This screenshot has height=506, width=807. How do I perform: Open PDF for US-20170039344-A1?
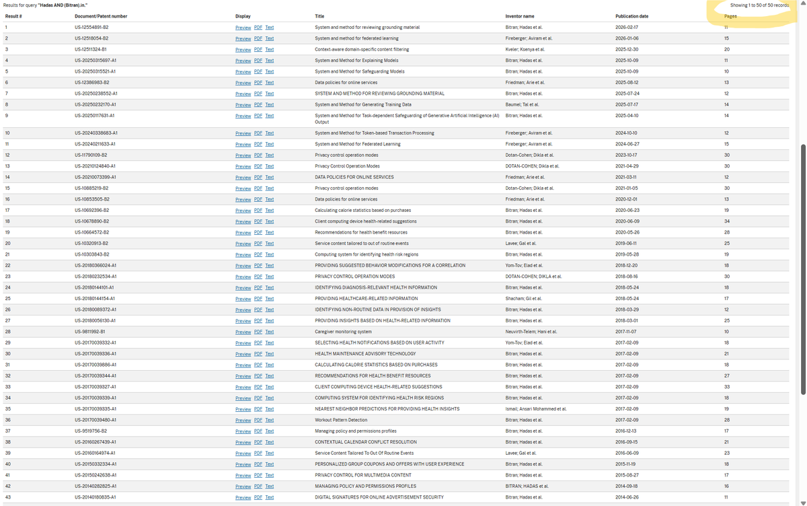click(258, 376)
